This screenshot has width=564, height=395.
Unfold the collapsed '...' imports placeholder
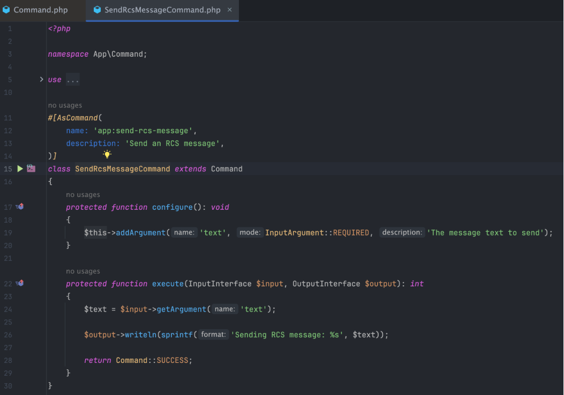73,80
